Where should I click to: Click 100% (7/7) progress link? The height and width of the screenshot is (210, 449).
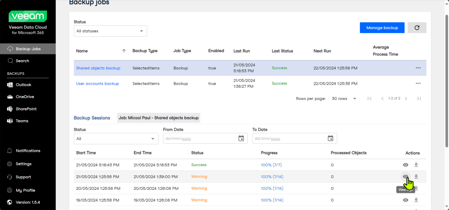click(272, 165)
